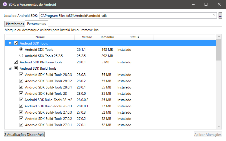Click the vertical scrollbar thumb

219,50
